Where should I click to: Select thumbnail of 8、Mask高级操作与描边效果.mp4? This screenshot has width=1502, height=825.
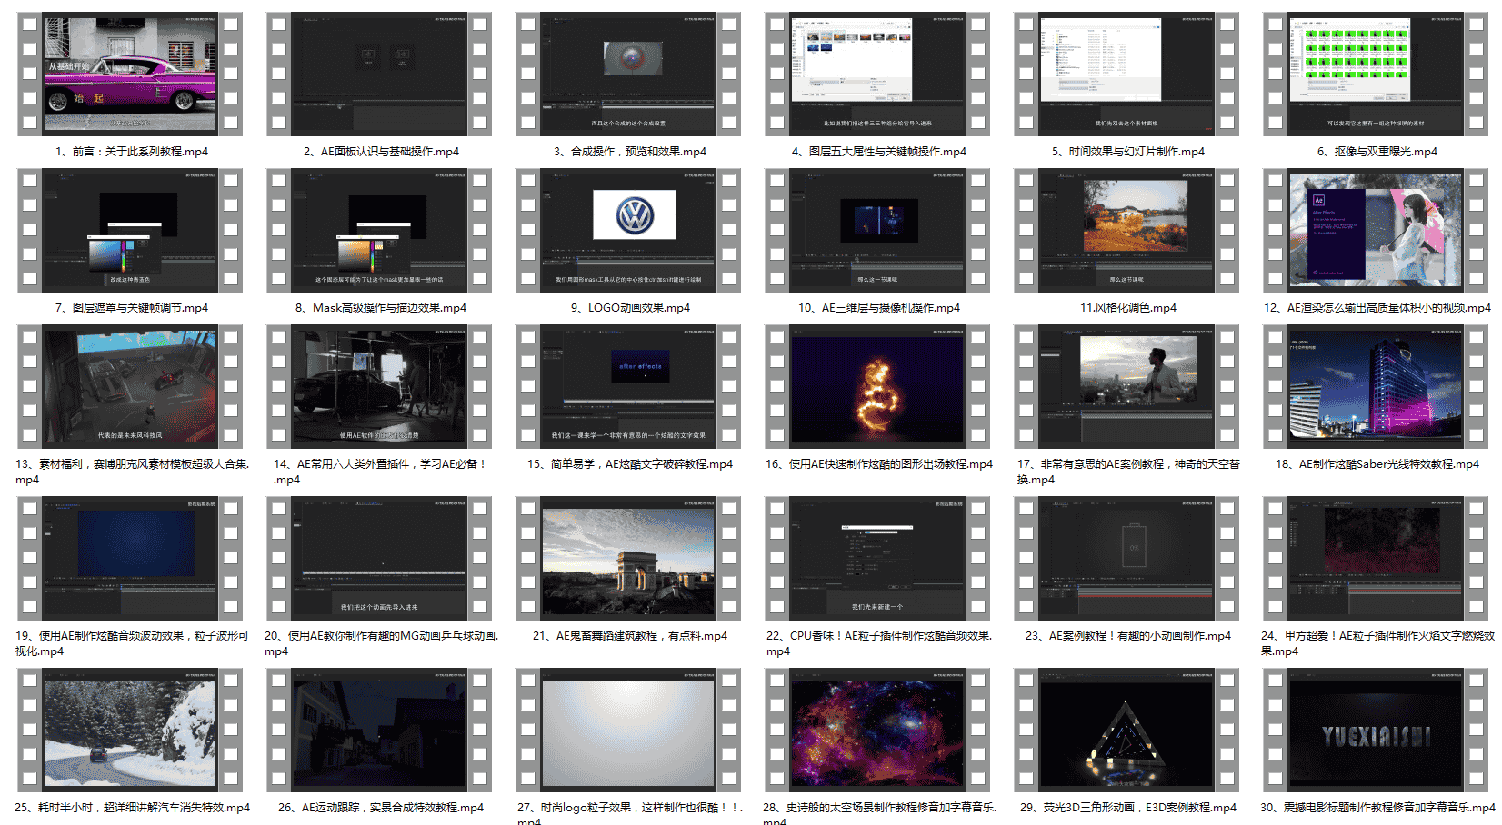pos(379,231)
